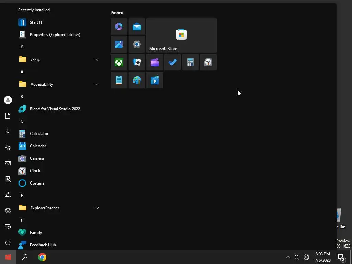The width and height of the screenshot is (352, 264).
Task: Launch the Paint palette pinned tile
Action: pos(137,80)
